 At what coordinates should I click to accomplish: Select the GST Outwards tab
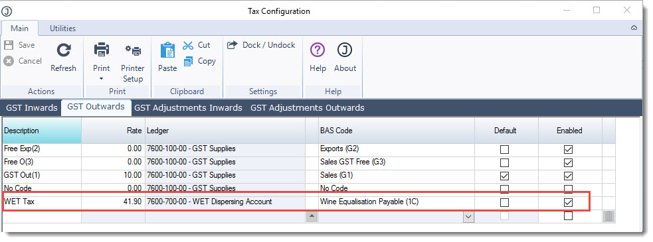tap(96, 107)
